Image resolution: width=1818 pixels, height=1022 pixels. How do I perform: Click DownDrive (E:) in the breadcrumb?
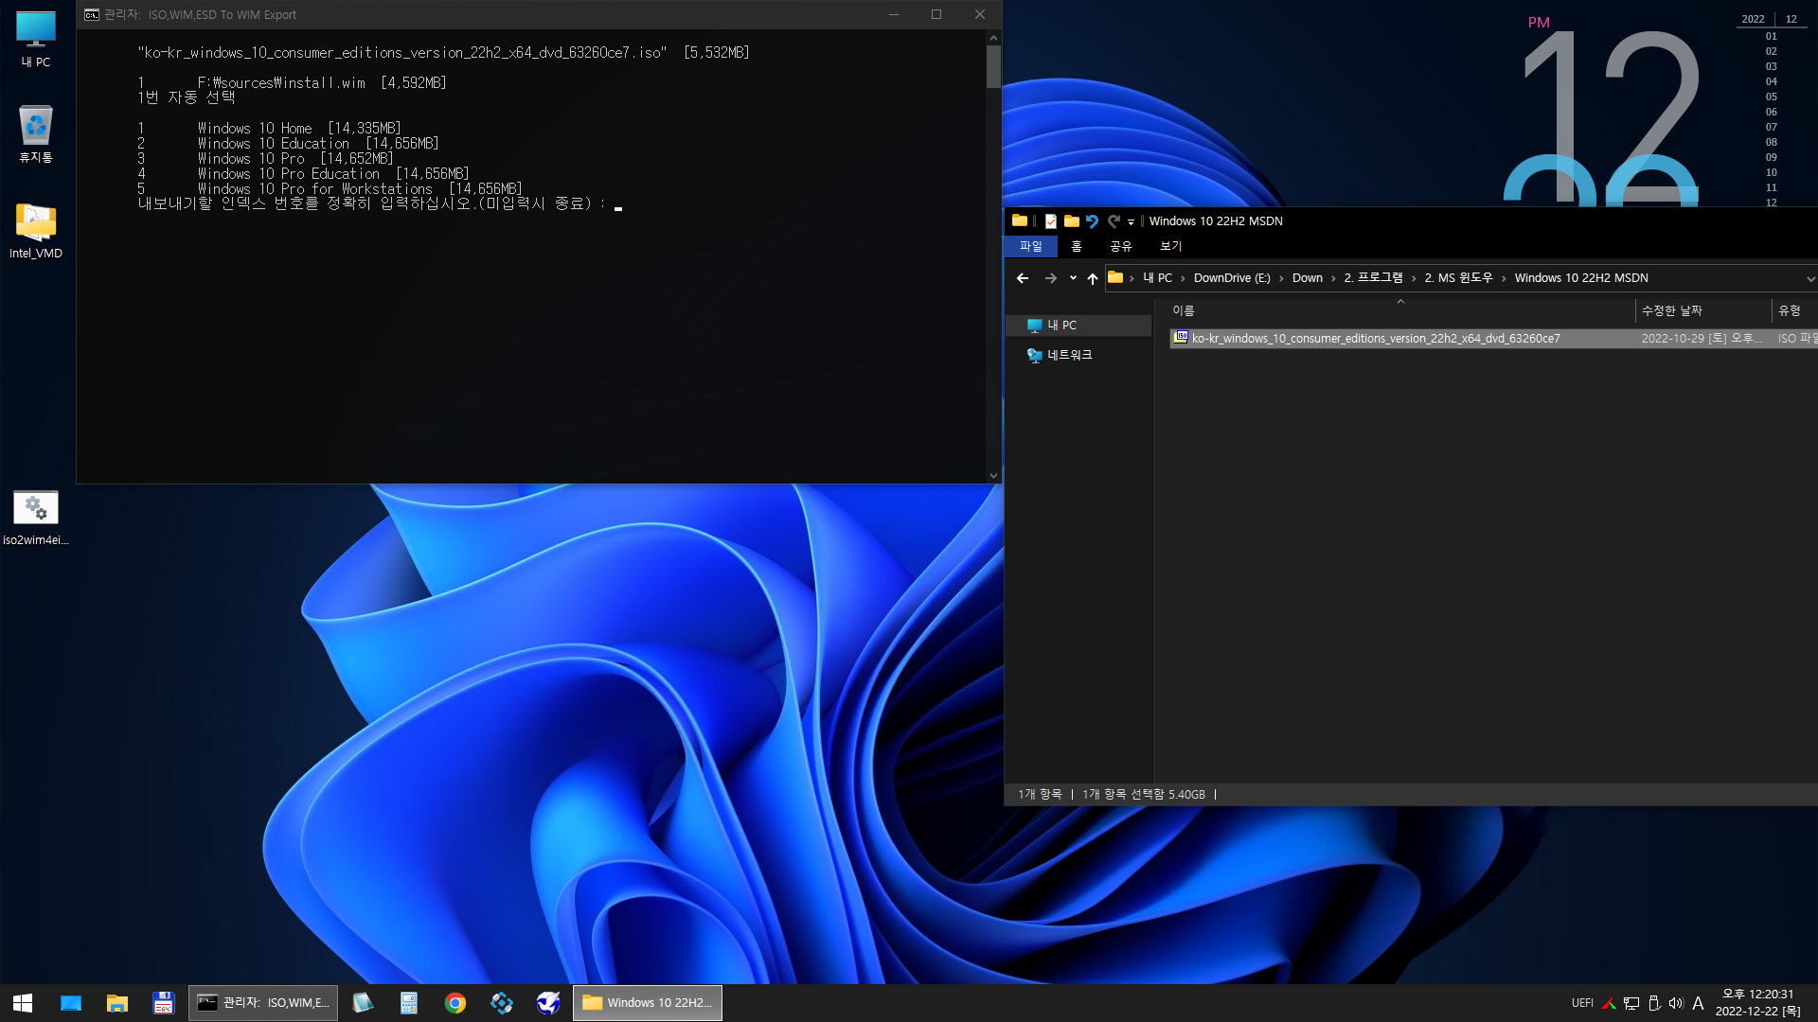pyautogui.click(x=1232, y=278)
